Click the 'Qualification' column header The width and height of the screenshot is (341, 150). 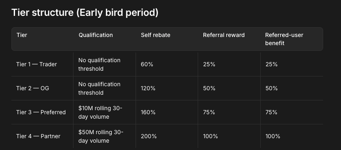coord(96,35)
